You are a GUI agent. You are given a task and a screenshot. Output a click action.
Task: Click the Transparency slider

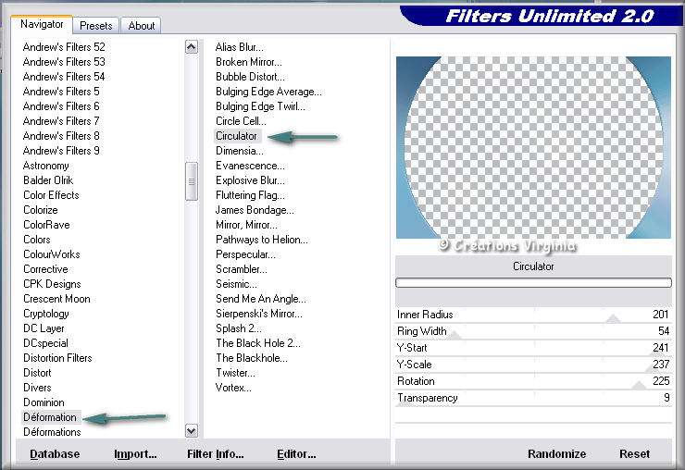point(533,398)
